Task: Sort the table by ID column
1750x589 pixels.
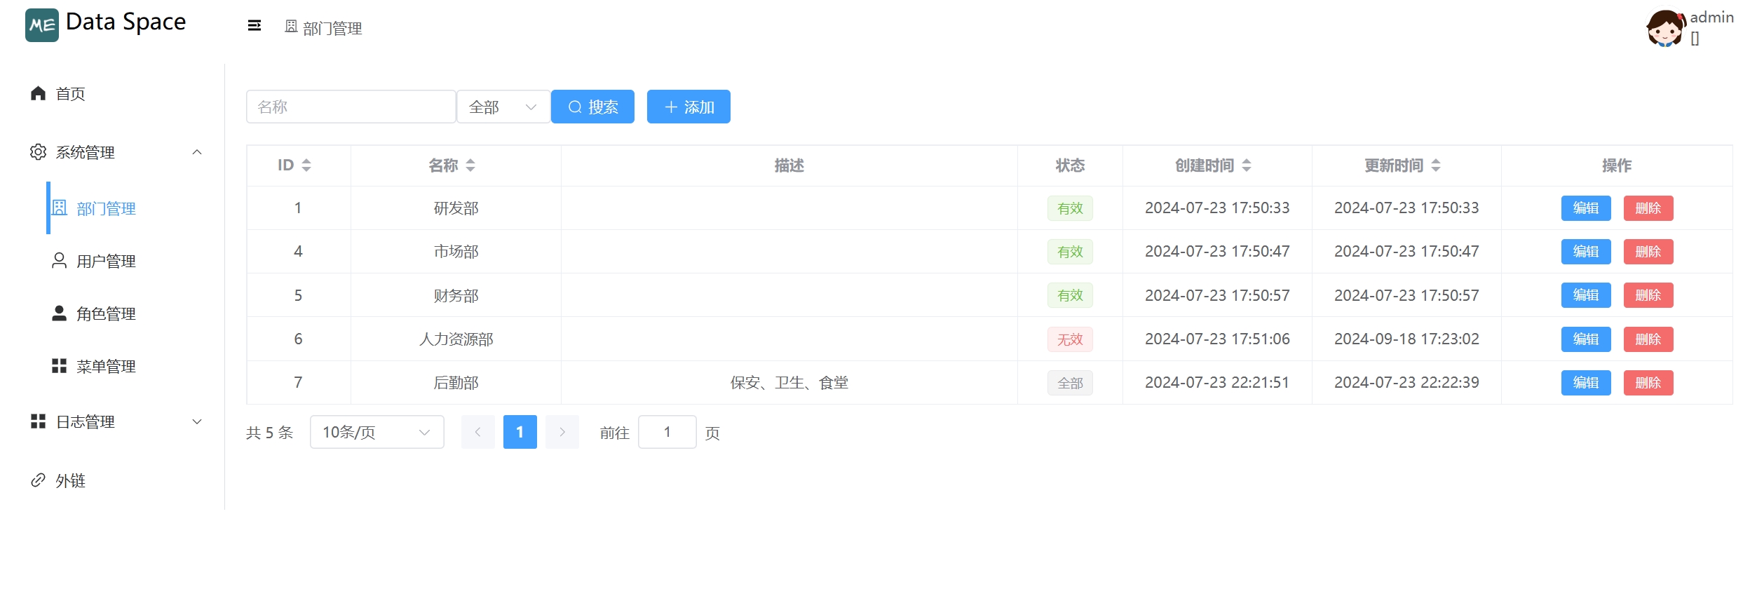Action: coord(306,165)
